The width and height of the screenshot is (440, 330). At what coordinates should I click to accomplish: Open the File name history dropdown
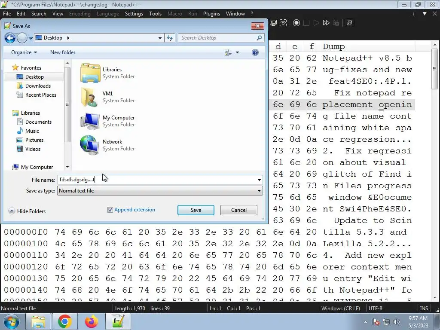(x=259, y=180)
